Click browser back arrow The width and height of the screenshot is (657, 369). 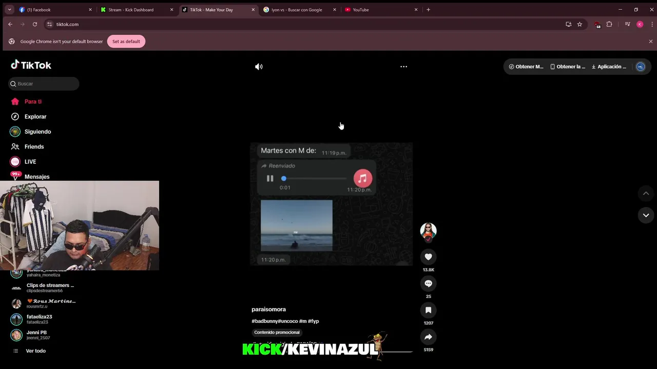pyautogui.click(x=10, y=24)
